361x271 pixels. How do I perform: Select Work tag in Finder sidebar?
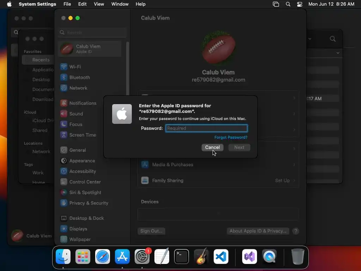(x=38, y=173)
